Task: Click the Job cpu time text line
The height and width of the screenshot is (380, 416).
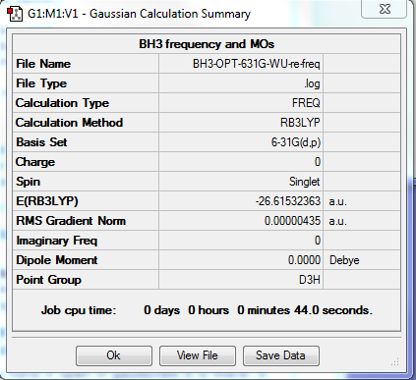Action: pos(207,310)
